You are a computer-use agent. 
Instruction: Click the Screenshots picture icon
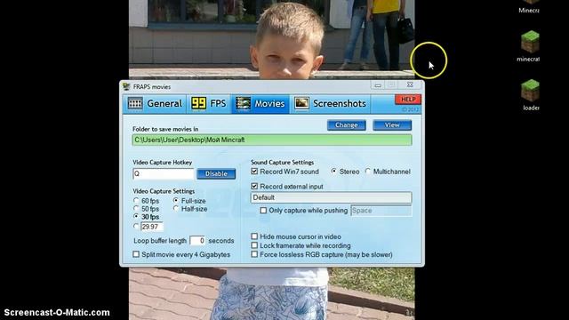(301, 103)
